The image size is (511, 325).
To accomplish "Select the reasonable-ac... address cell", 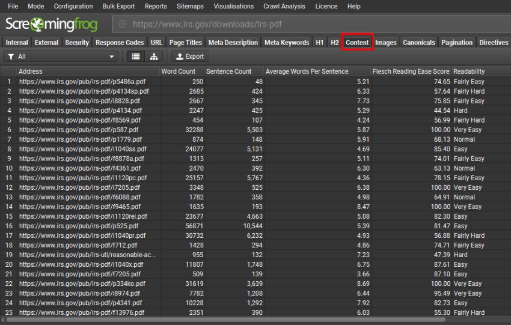I will (87, 255).
